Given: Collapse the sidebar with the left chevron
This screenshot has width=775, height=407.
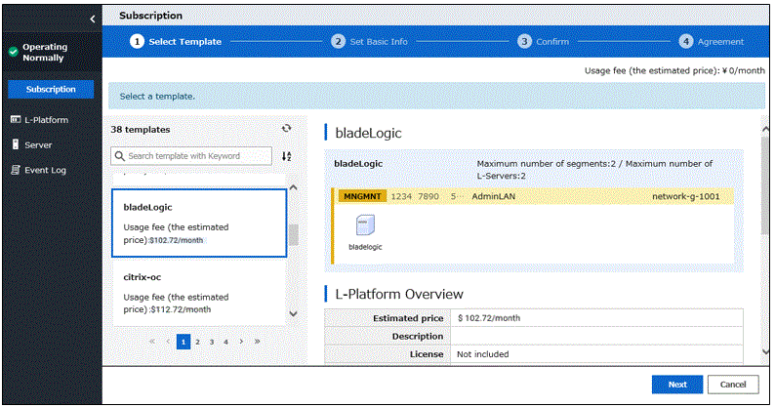Looking at the screenshot, I should [93, 19].
